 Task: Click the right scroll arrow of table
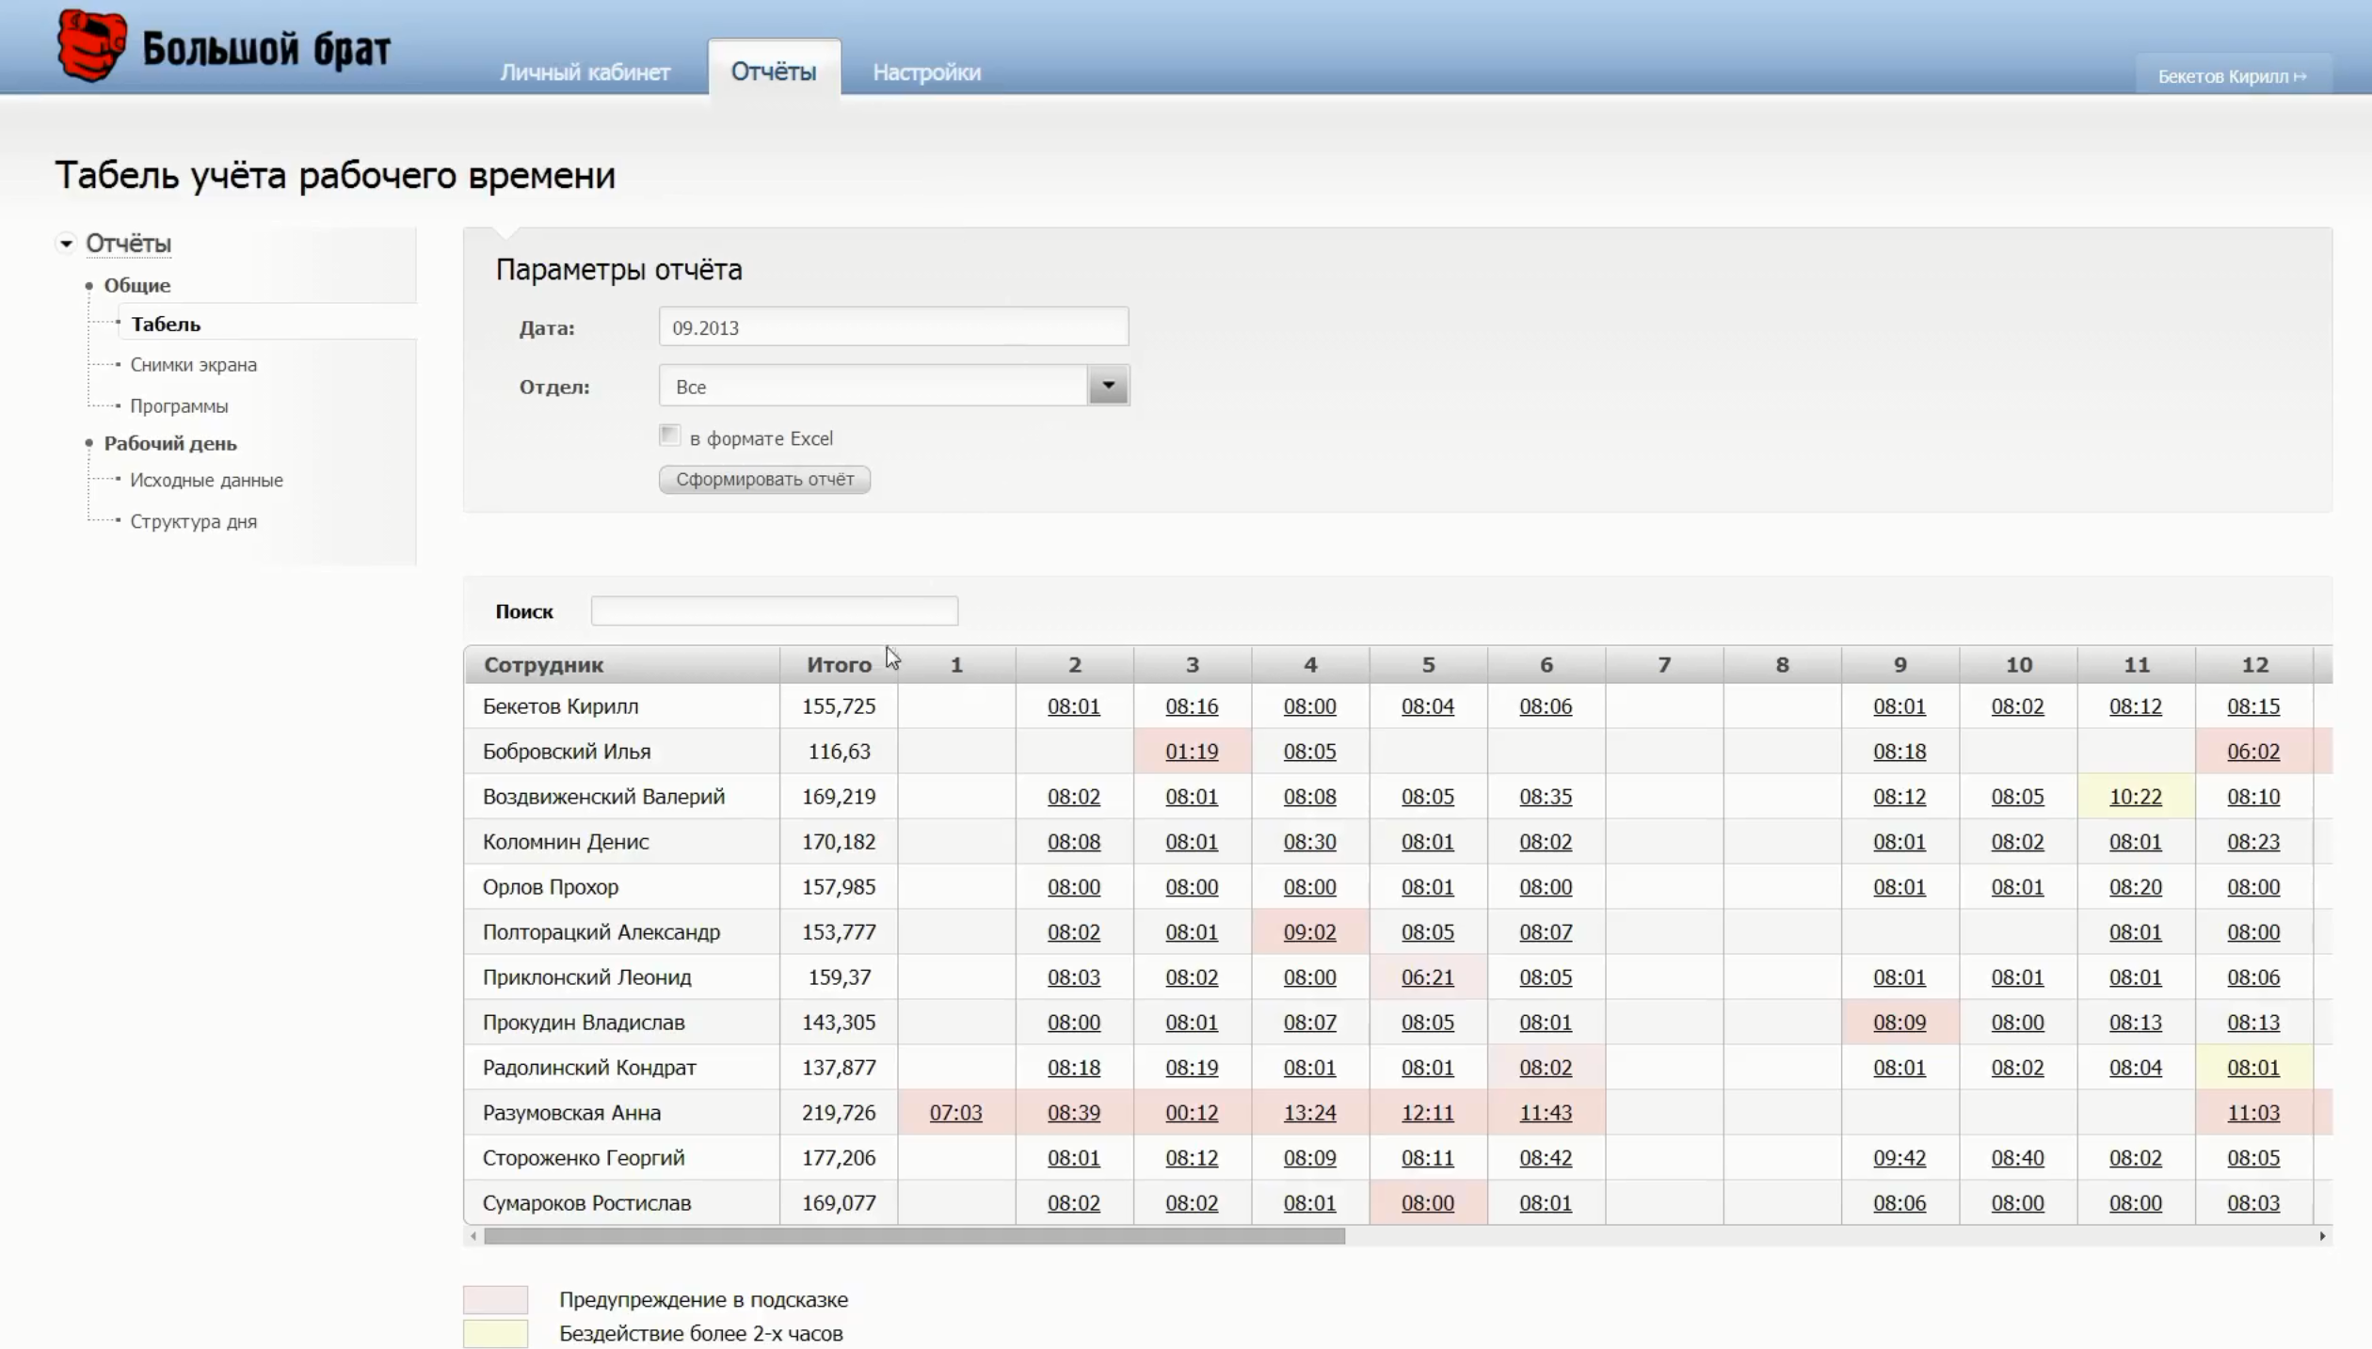(x=2322, y=1236)
